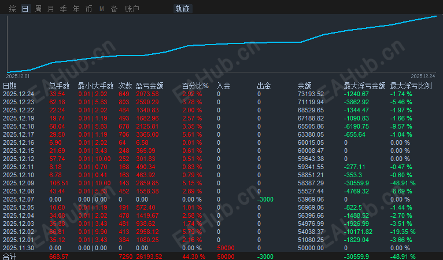Click the 盈亏金额 column header

coord(149,86)
